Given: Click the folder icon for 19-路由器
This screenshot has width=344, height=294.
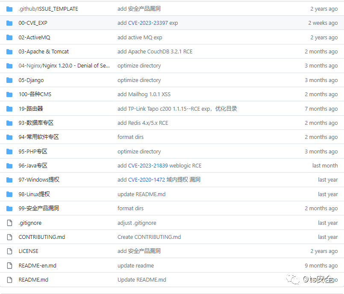Looking at the screenshot, I should point(9,109).
